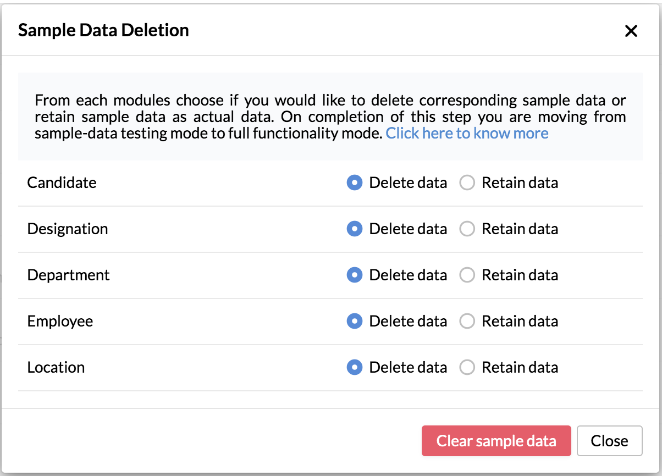
Task: Pick Delete data for Department
Action: (355, 275)
